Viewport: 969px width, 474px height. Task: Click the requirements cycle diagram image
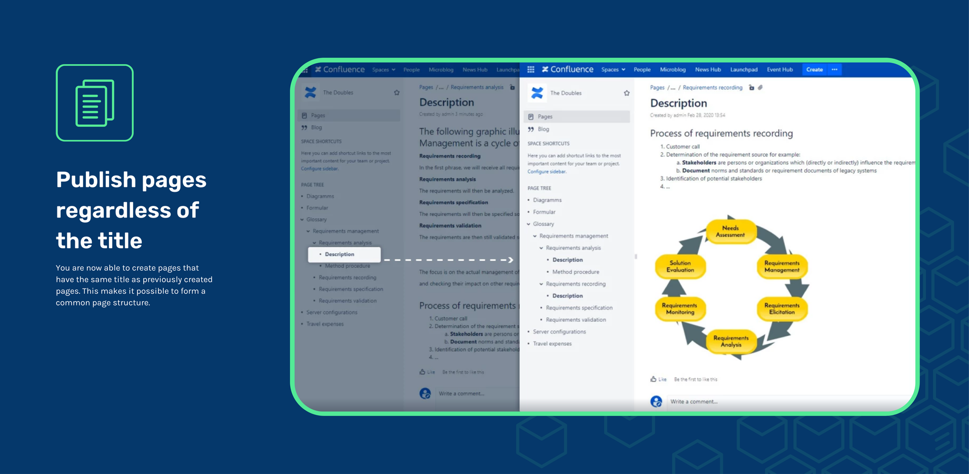click(x=731, y=287)
